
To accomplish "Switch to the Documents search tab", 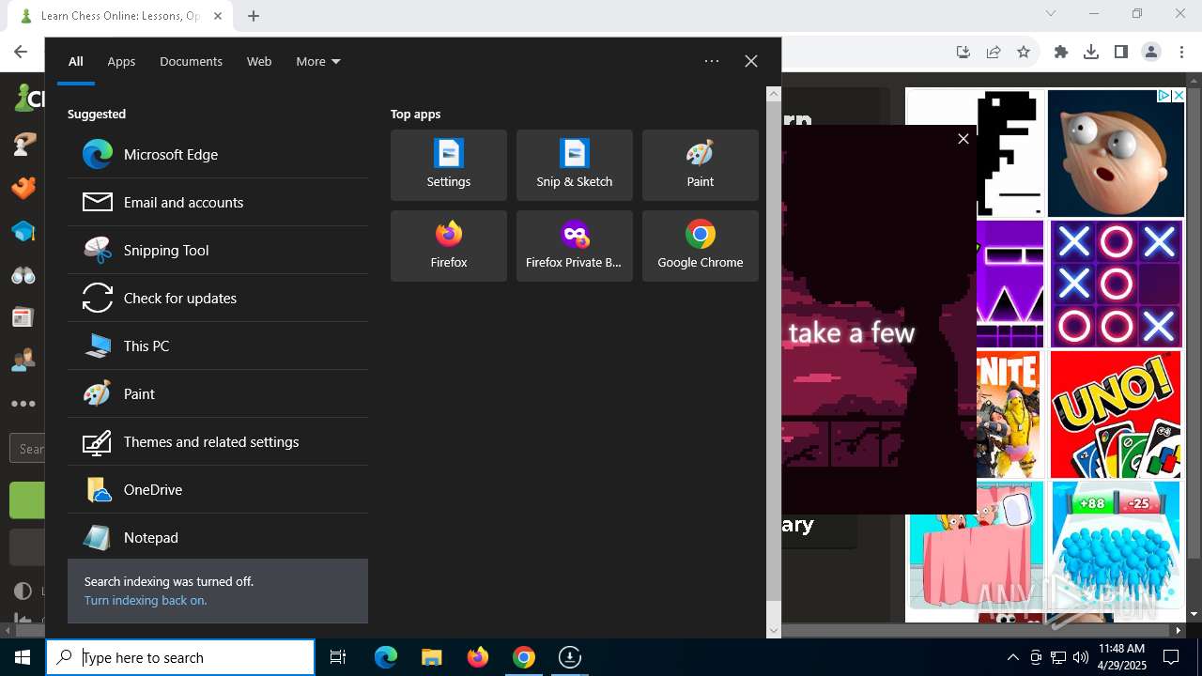I will point(191,61).
